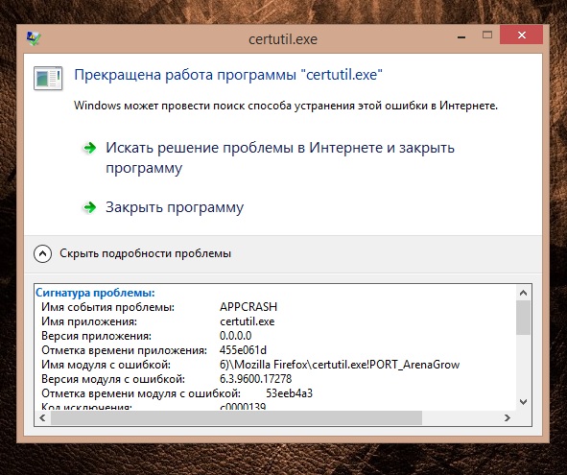Click Версия приложения label

[x=96, y=336]
